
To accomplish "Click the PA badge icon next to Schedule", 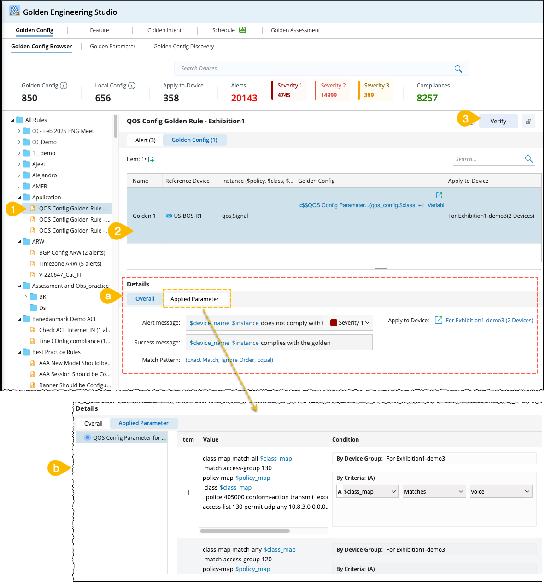I will pos(243,30).
